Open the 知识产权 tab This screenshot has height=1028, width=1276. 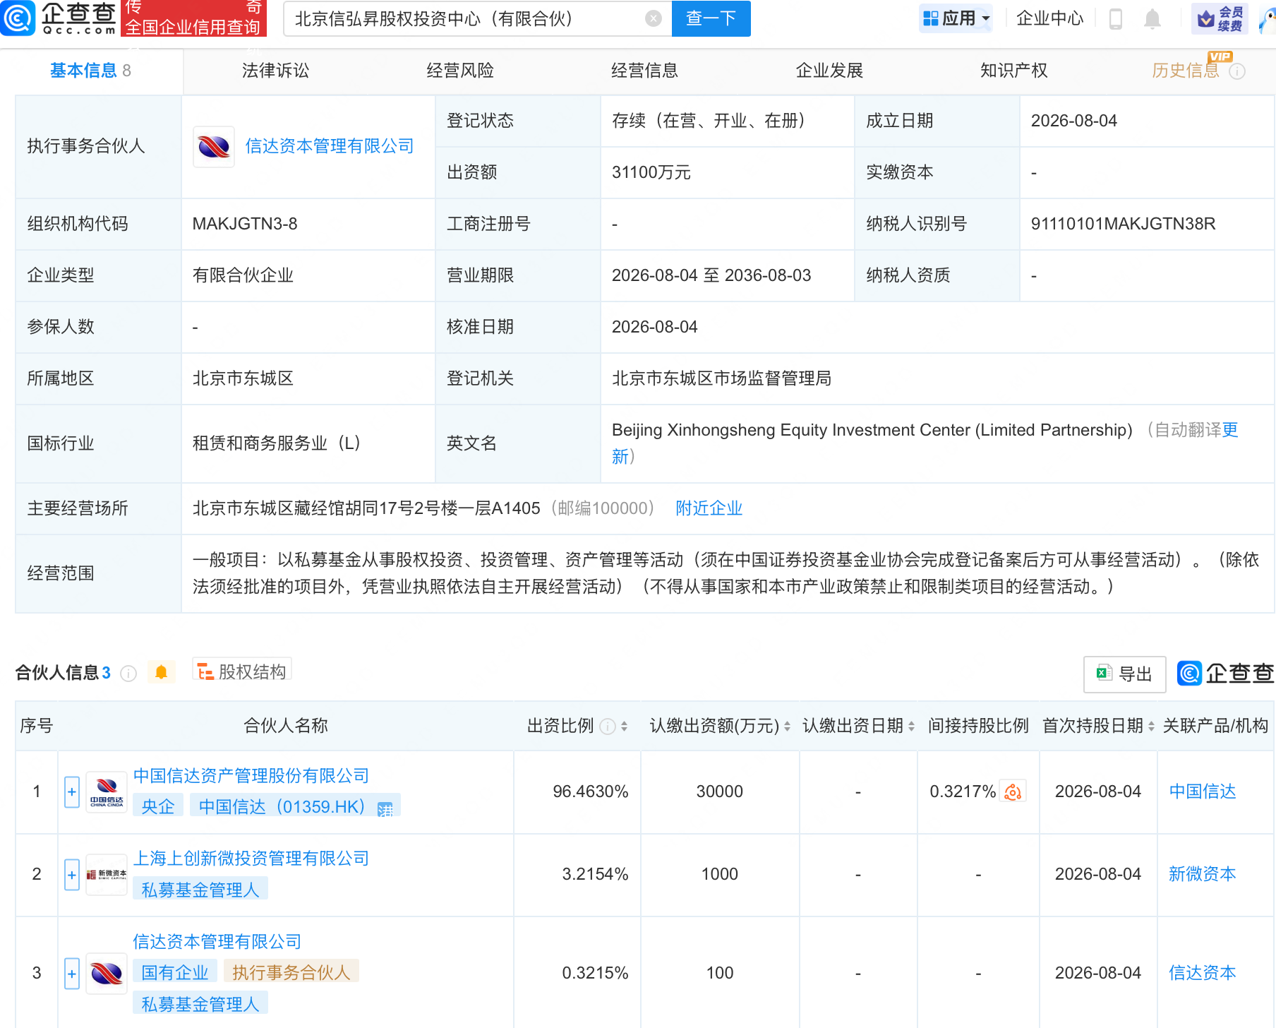pyautogui.click(x=1013, y=71)
